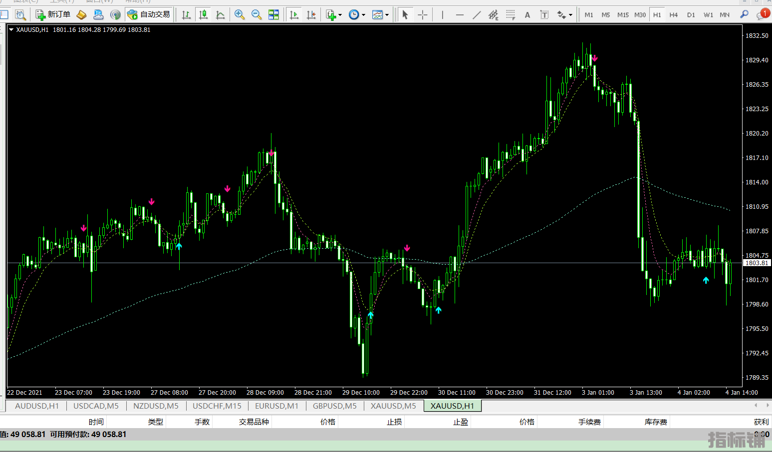The image size is (772, 452).
Task: Click the 1803.81 current price label
Action: (757, 263)
